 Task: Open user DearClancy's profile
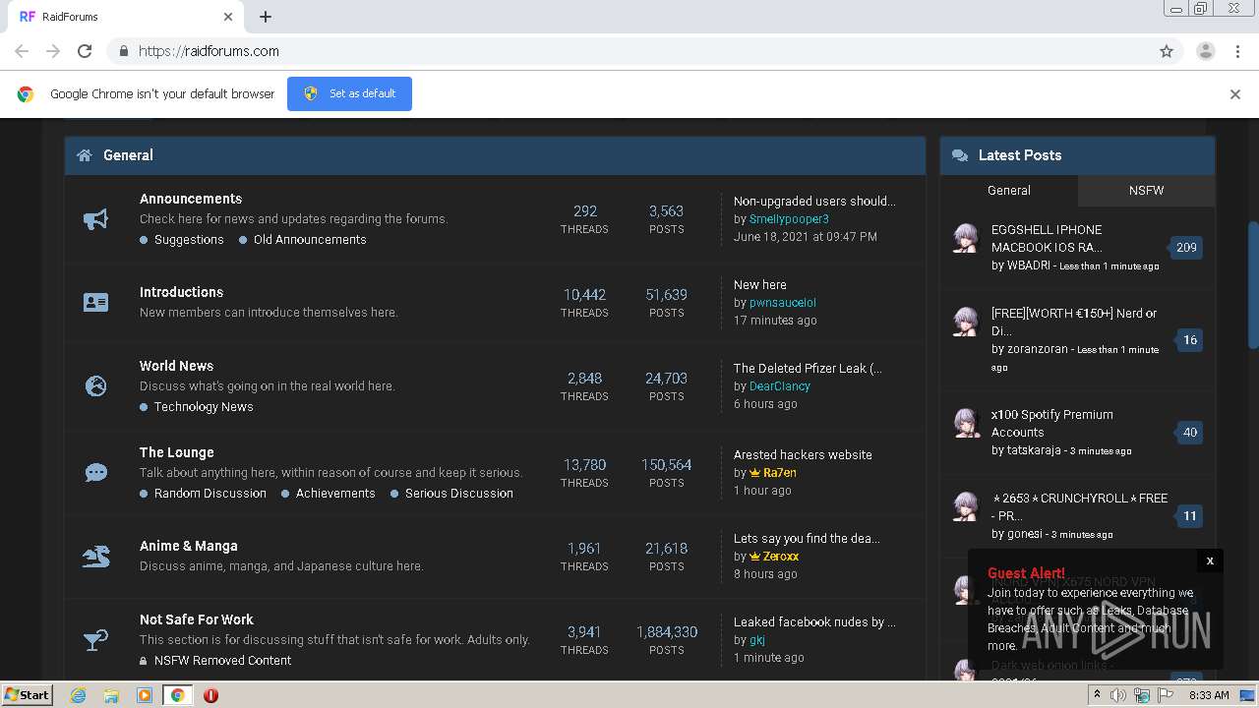click(x=780, y=386)
